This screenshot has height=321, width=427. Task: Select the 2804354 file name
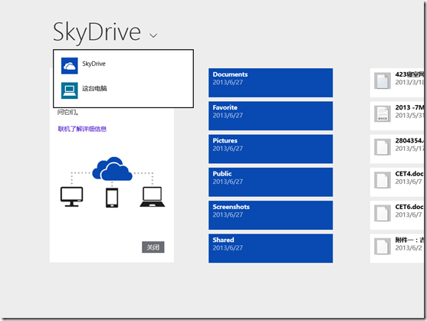409,140
